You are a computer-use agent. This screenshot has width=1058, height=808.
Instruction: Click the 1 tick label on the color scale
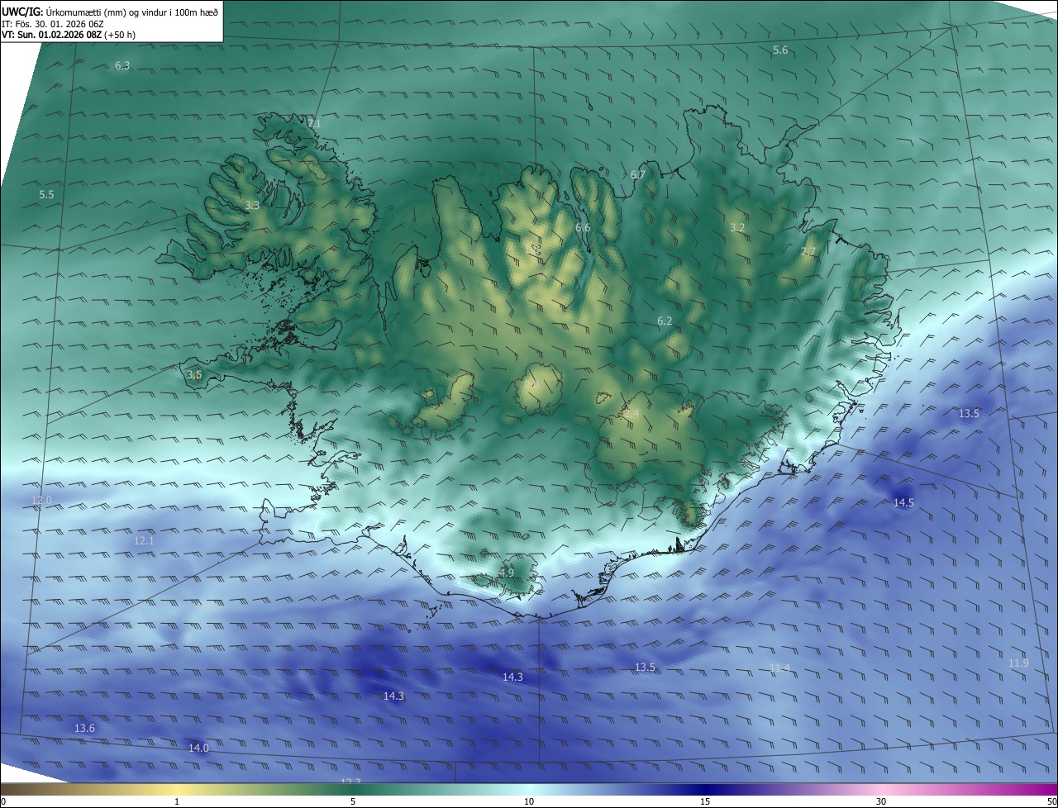(177, 801)
